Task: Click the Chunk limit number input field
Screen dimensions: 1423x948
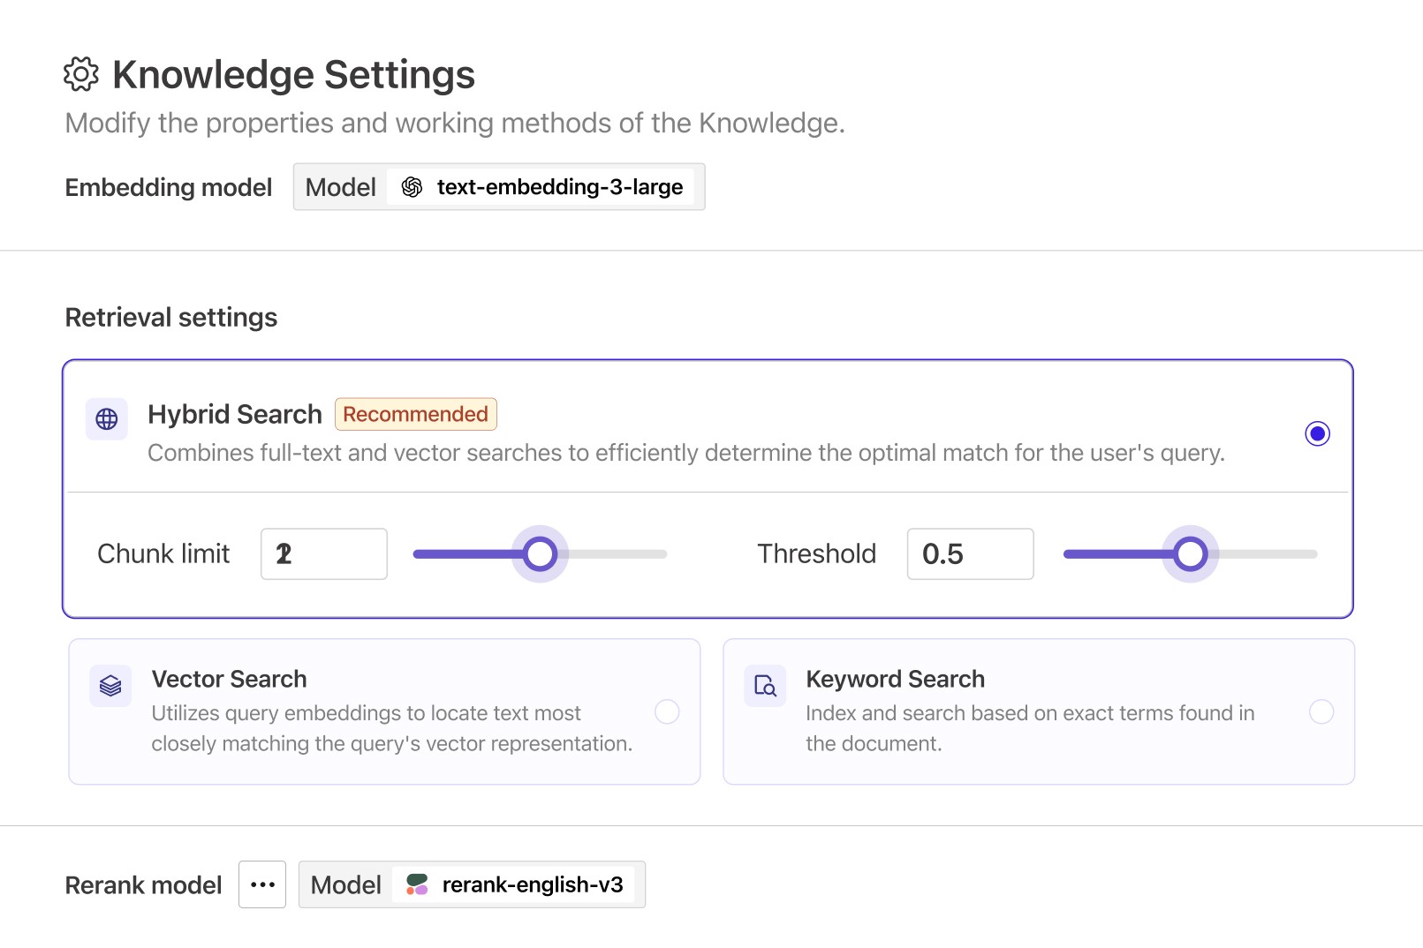Action: coord(324,554)
